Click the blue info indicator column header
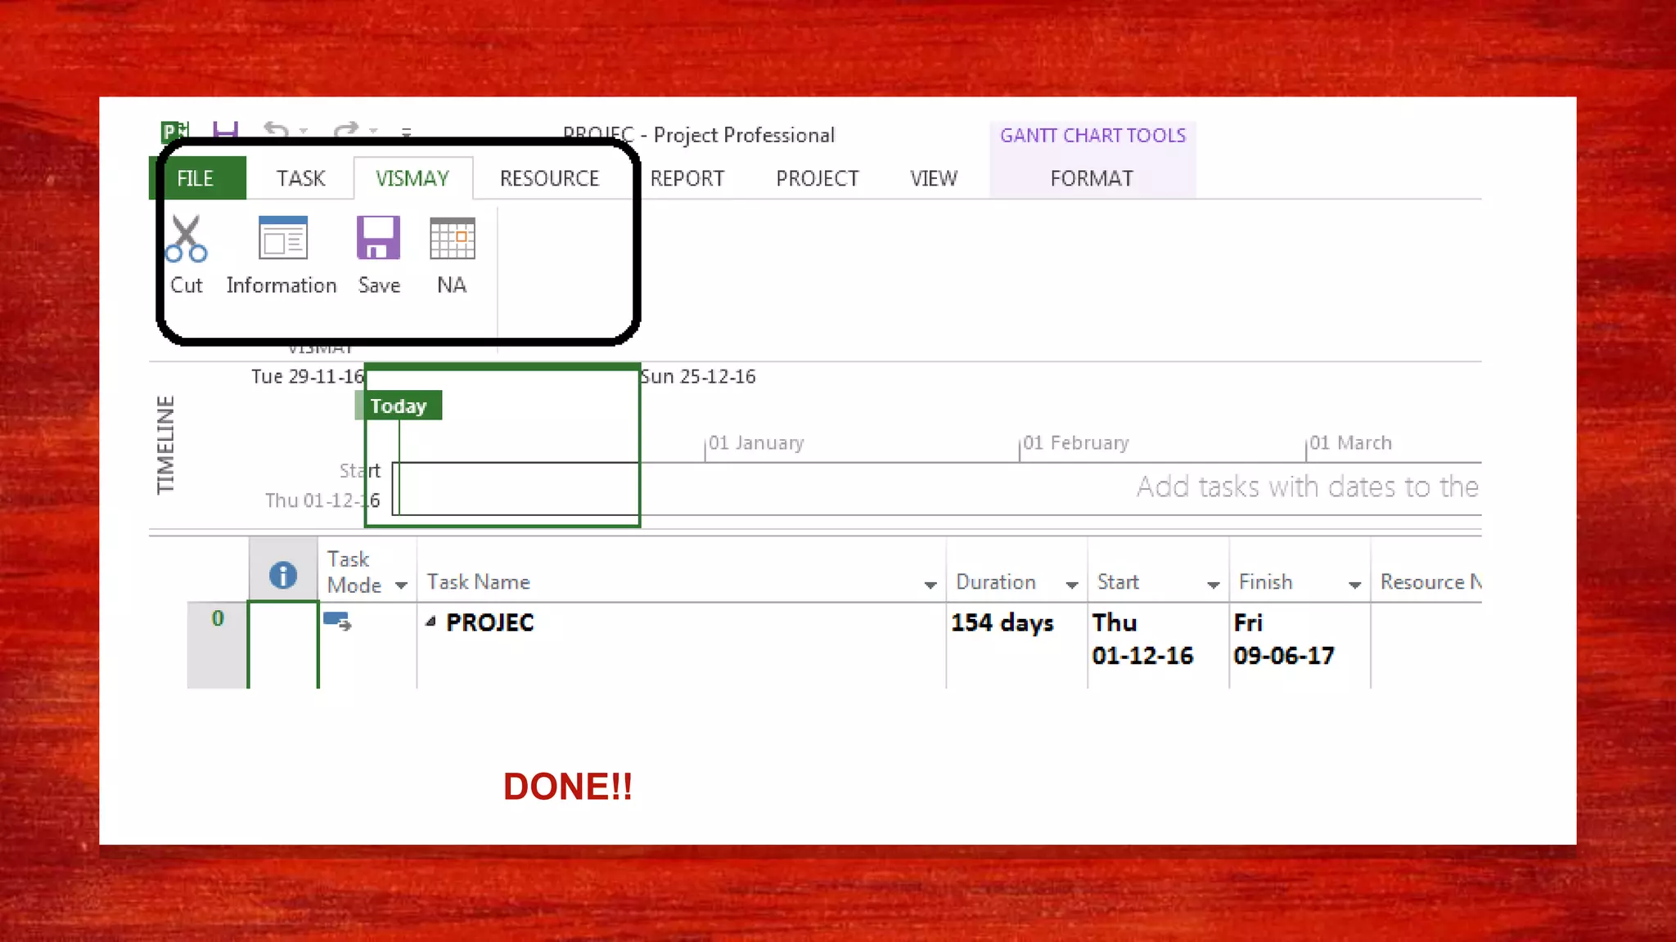 coord(283,575)
